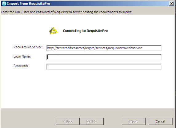
Task: Click the 'Connecting to RequisitePro' heading
Action: click(85, 31)
